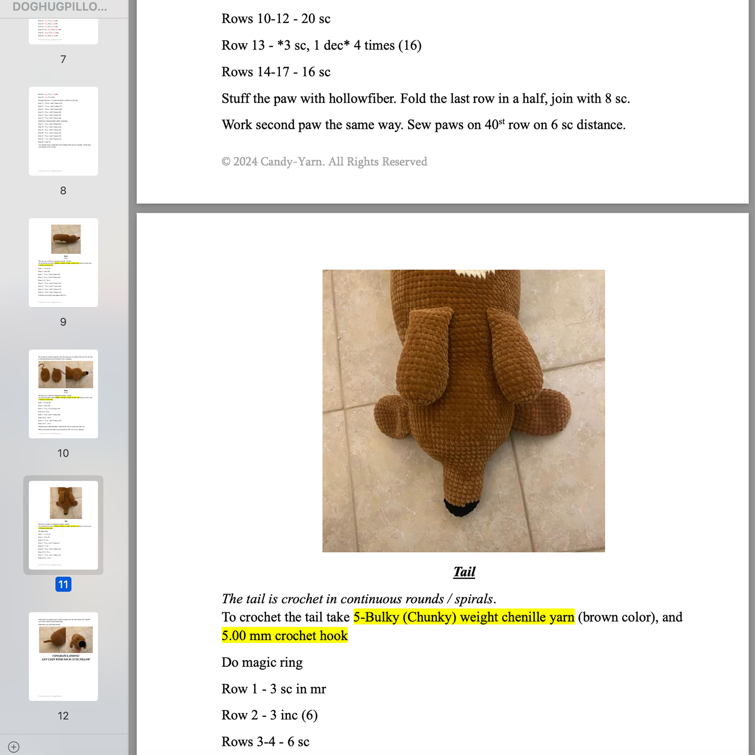Click the Row 13 instruction line
Image resolution: width=755 pixels, height=755 pixels.
[x=321, y=45]
